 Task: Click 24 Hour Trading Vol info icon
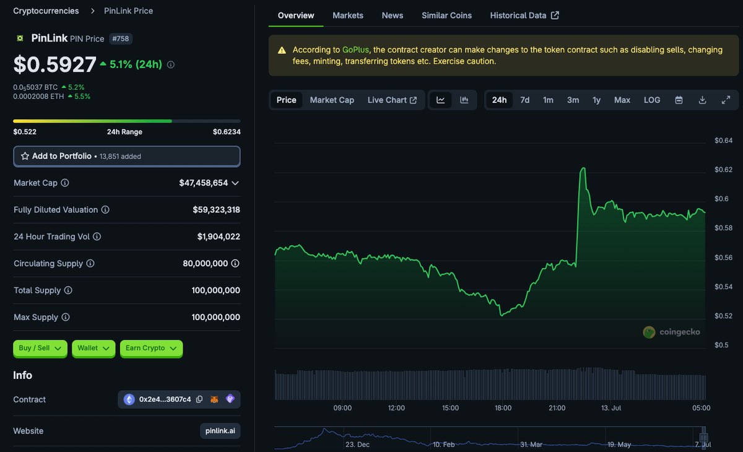coord(97,237)
